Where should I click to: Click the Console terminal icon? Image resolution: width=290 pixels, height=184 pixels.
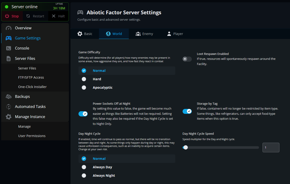pyautogui.click(x=8, y=48)
